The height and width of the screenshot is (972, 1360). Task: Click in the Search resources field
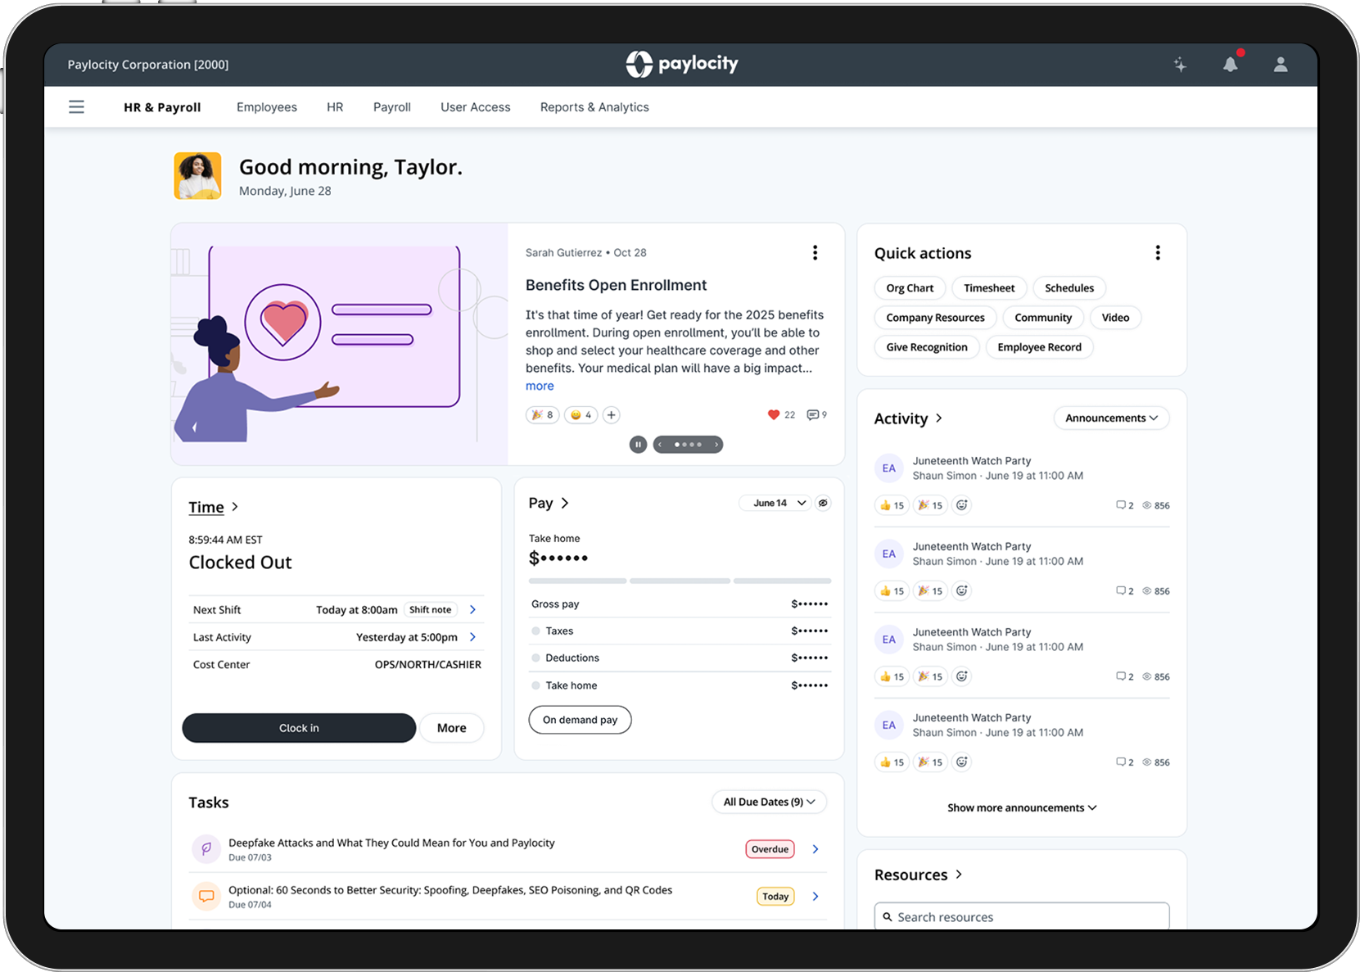click(x=1022, y=917)
